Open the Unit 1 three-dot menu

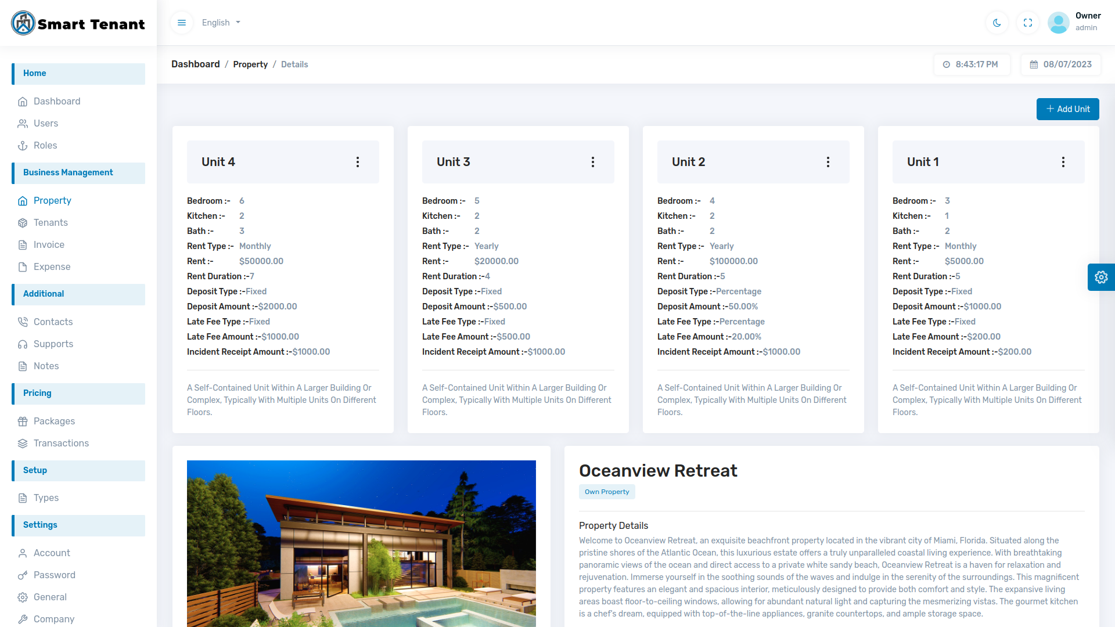click(1063, 163)
